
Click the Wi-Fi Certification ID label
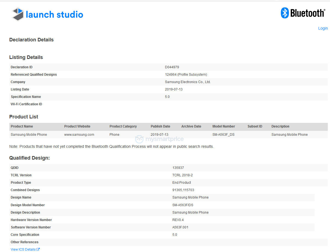pos(26,104)
